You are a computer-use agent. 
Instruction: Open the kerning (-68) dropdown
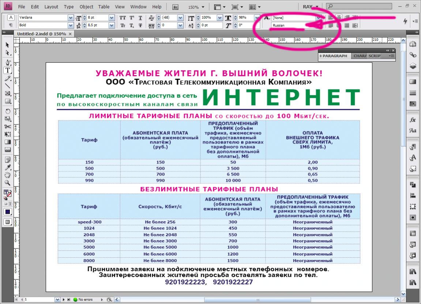pos(180,18)
